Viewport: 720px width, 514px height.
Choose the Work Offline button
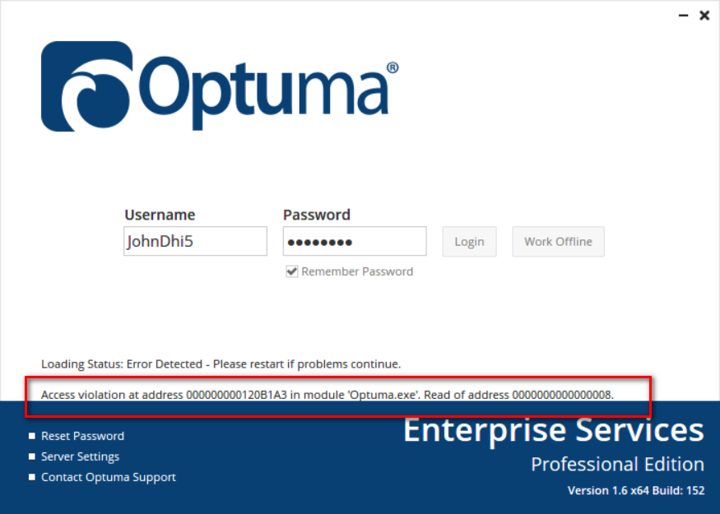(x=558, y=242)
